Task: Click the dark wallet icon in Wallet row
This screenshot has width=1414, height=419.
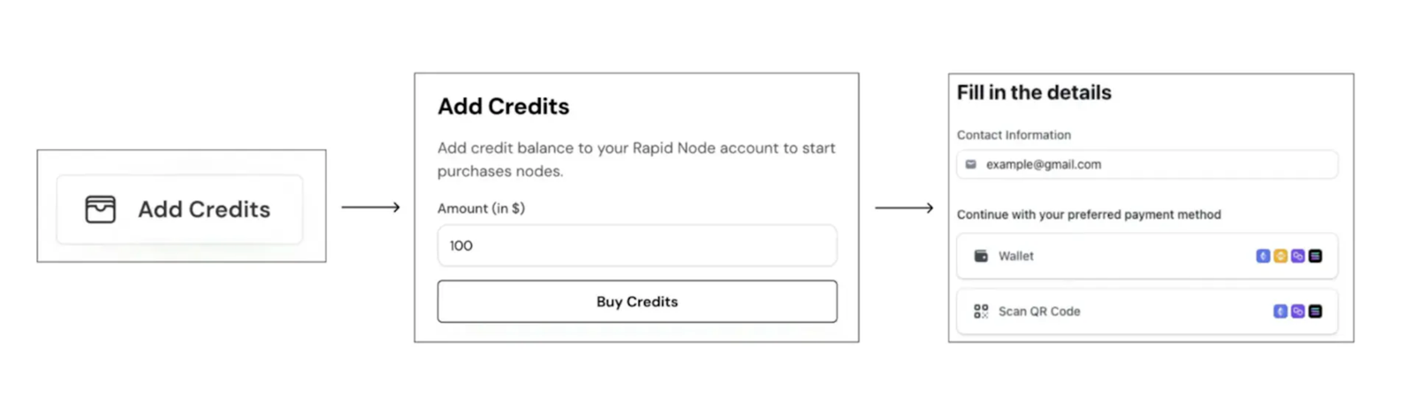Action: pos(981,256)
